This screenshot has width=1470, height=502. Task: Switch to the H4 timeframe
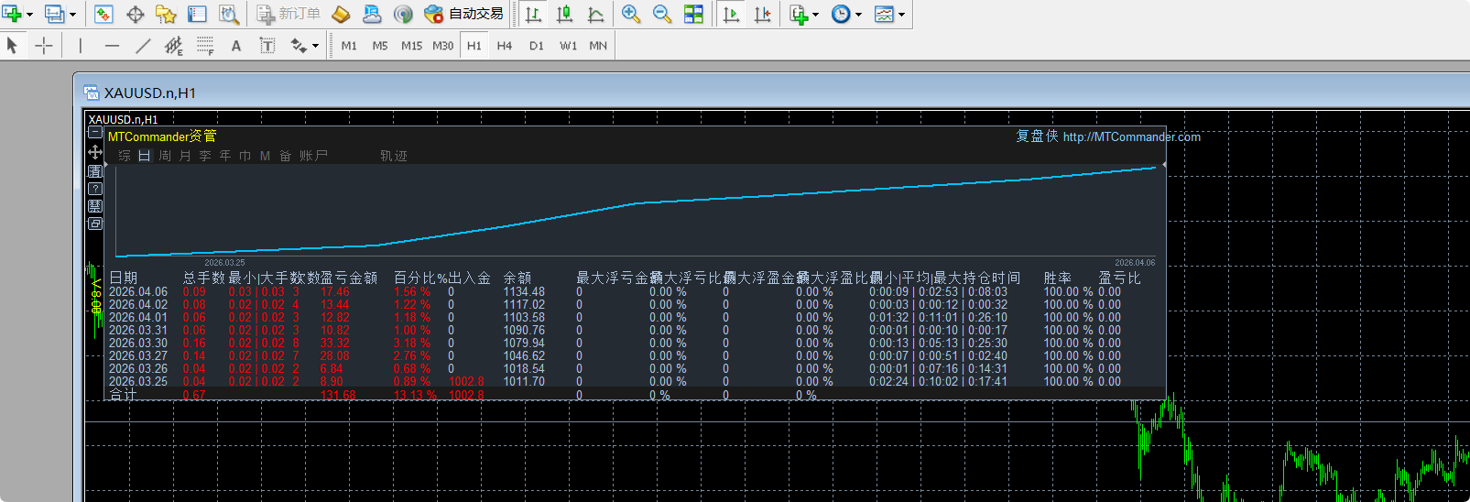(x=505, y=46)
